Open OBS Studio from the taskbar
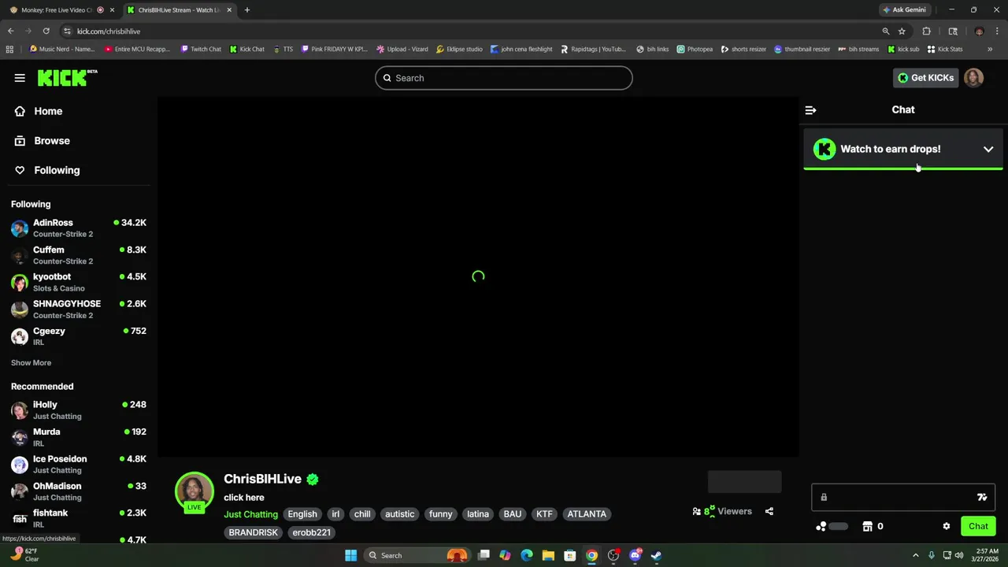This screenshot has height=567, width=1008. [x=613, y=555]
